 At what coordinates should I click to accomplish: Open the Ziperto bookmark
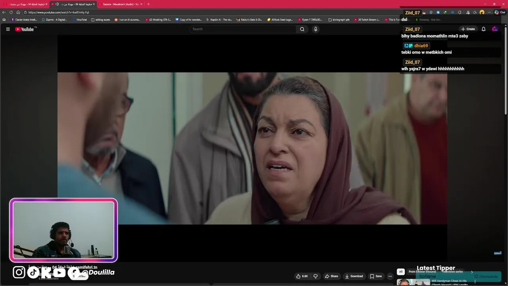tap(54, 19)
